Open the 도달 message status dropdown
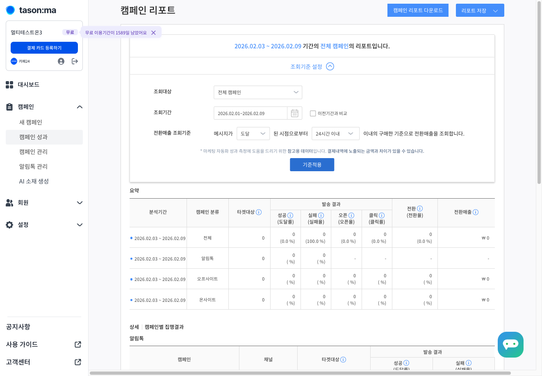 coord(253,134)
